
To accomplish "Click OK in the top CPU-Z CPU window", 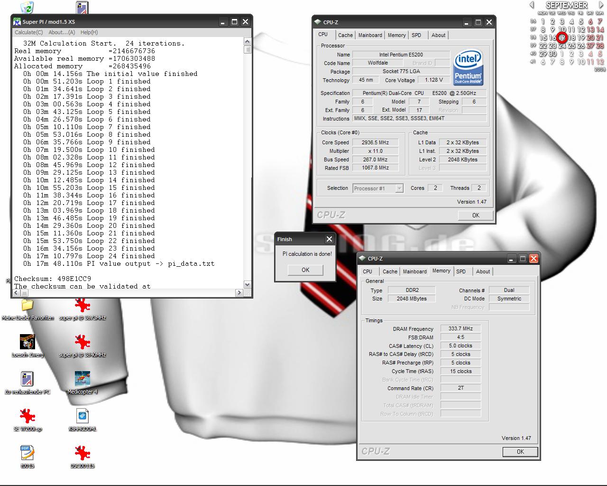I will click(476, 215).
